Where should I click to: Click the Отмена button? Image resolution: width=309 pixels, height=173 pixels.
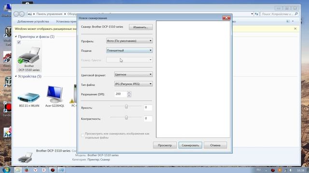point(215,145)
